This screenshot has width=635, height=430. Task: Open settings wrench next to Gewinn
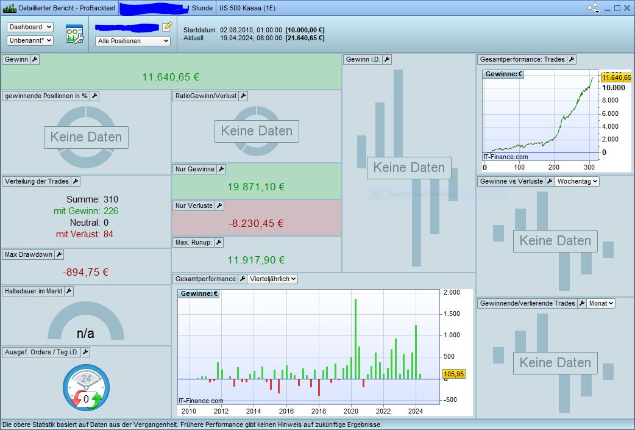(x=35, y=60)
